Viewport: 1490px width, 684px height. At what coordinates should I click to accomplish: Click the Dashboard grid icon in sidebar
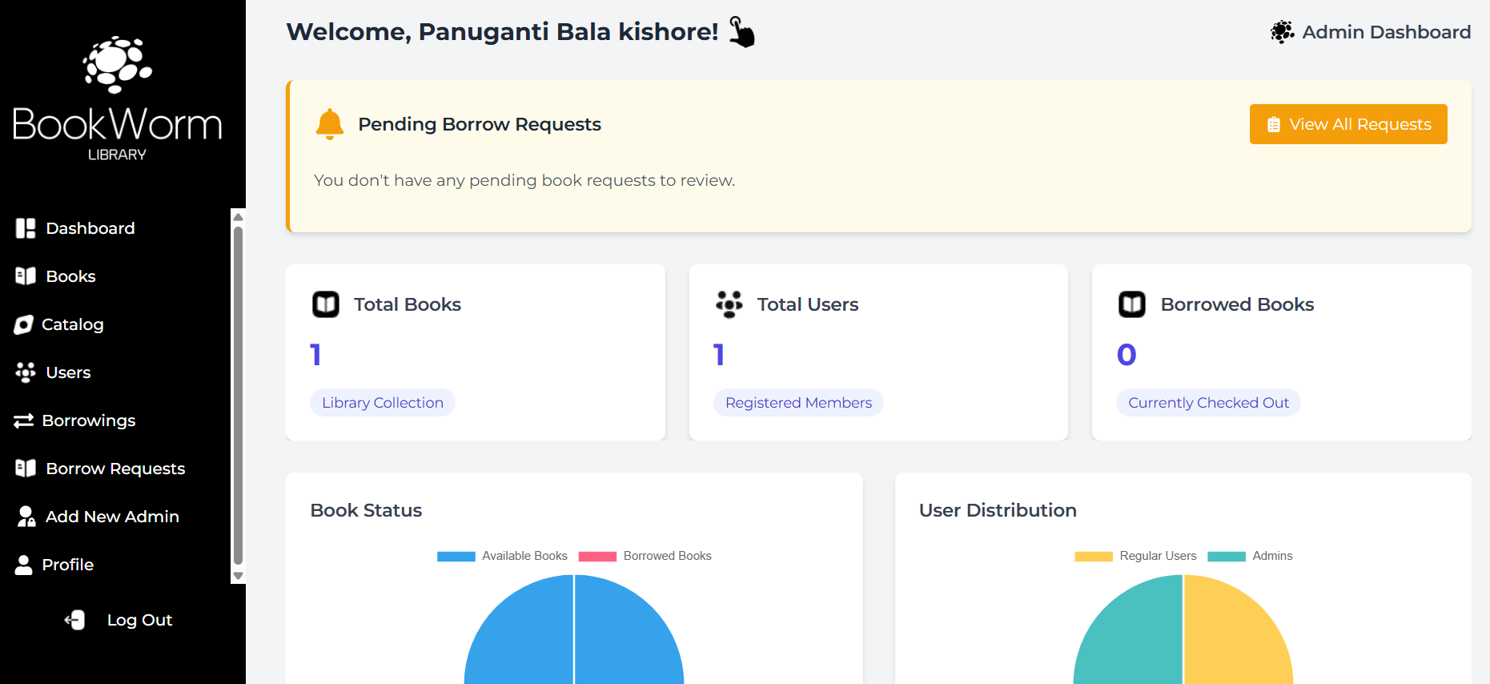click(26, 228)
